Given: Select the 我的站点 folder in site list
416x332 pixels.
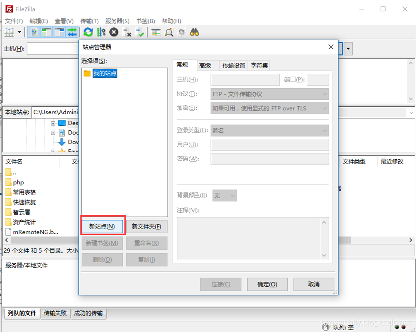Looking at the screenshot, I should pyautogui.click(x=105, y=73).
